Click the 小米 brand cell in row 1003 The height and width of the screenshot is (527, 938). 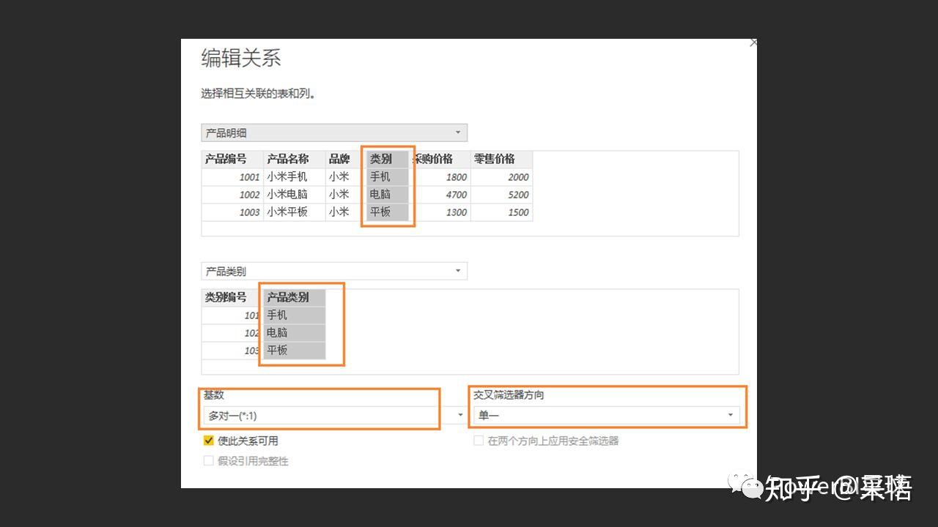(x=346, y=212)
